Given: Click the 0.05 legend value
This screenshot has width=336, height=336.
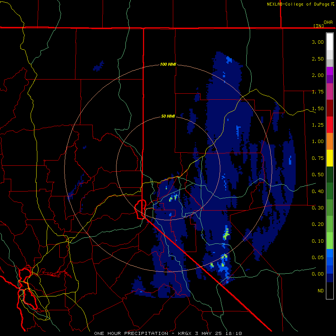Looking at the screenshot, I should (x=318, y=258).
